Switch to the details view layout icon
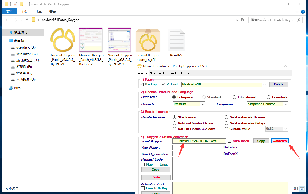The image size is (308, 194). click(296, 189)
